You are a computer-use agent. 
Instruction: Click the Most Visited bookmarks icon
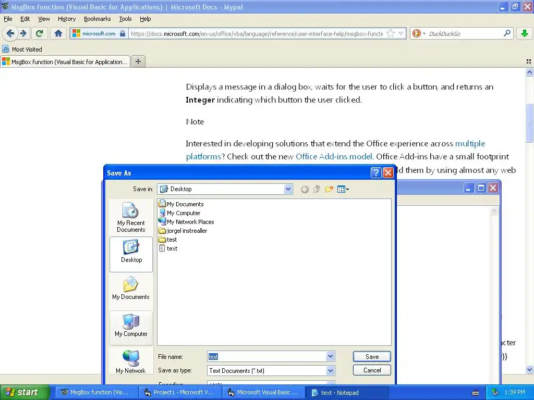[x=5, y=49]
